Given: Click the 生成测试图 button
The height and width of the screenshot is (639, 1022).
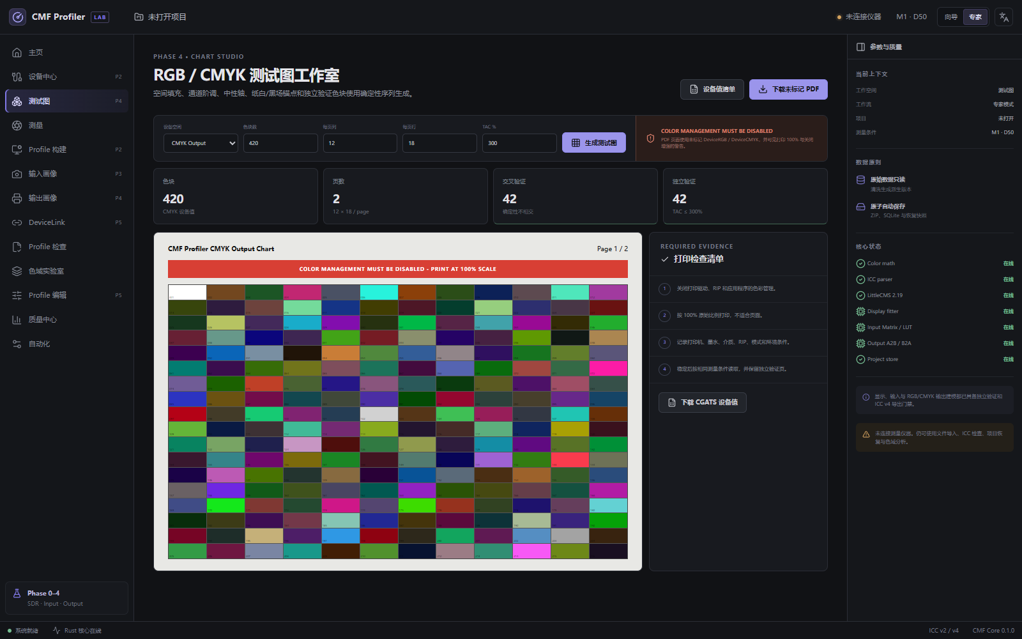Looking at the screenshot, I should 594,143.
